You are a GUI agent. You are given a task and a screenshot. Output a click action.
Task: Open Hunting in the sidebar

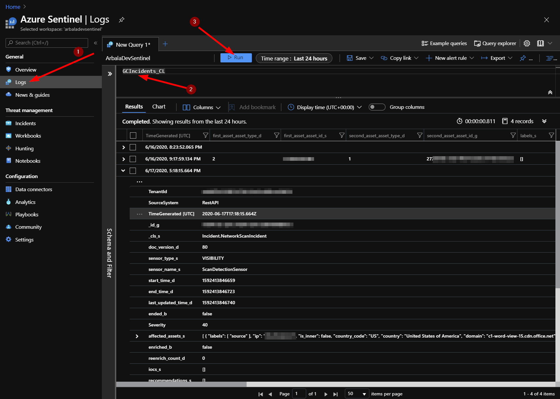(x=25, y=148)
